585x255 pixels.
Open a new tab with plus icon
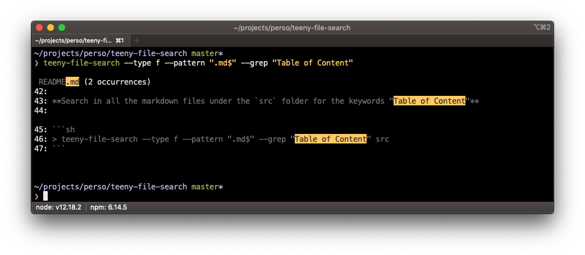click(136, 40)
